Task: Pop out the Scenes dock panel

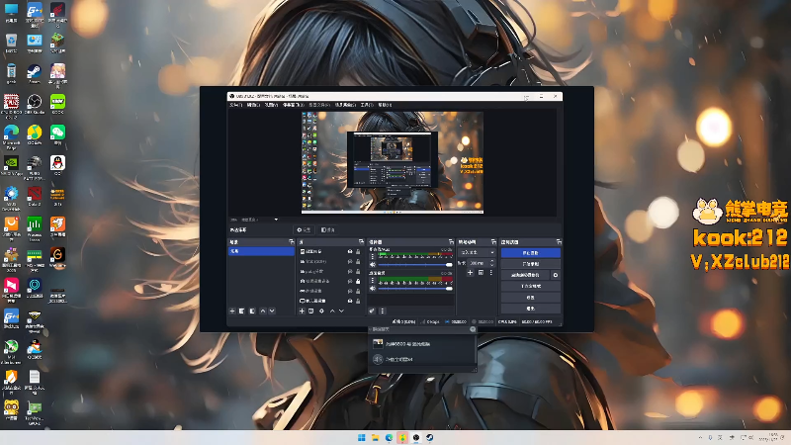Action: [291, 242]
